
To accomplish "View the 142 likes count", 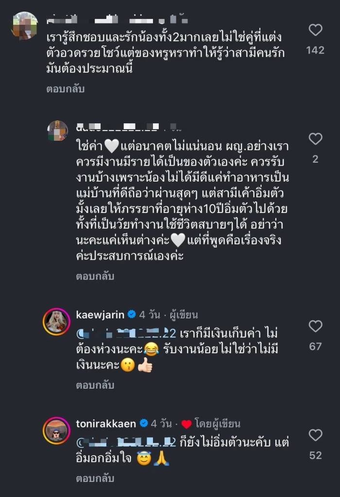I will click(316, 50).
